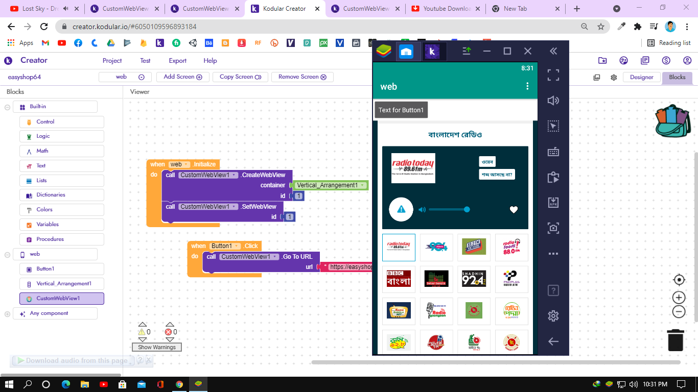The width and height of the screenshot is (698, 392).
Task: Click the zoom out minus icon
Action: tap(679, 312)
